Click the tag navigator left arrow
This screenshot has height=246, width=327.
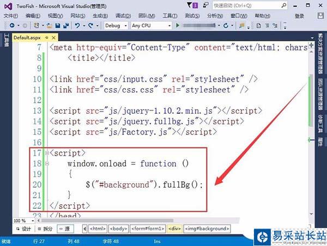(84, 229)
